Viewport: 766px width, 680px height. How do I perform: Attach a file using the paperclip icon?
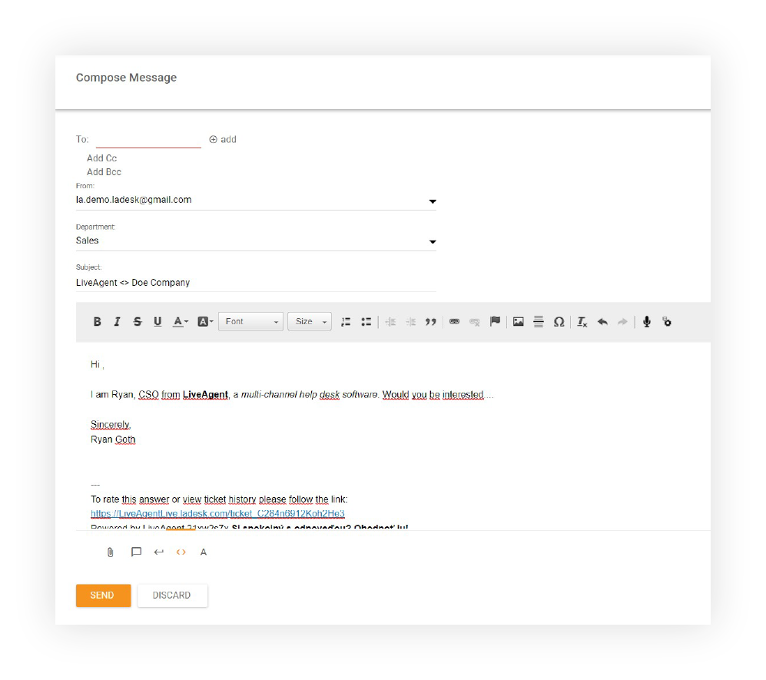110,552
